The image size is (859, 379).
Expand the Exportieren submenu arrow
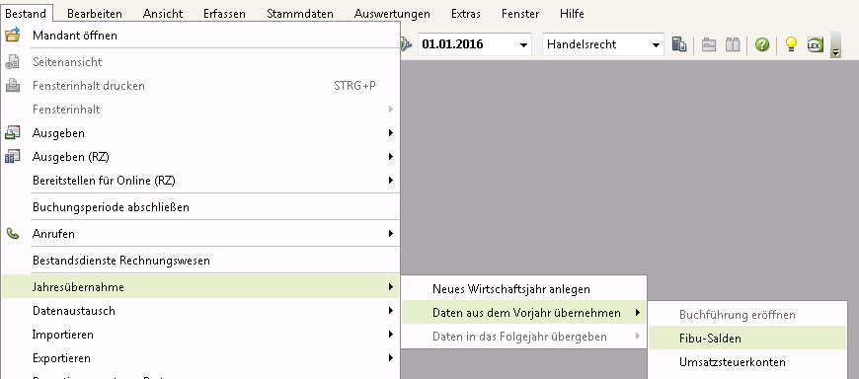click(x=391, y=358)
